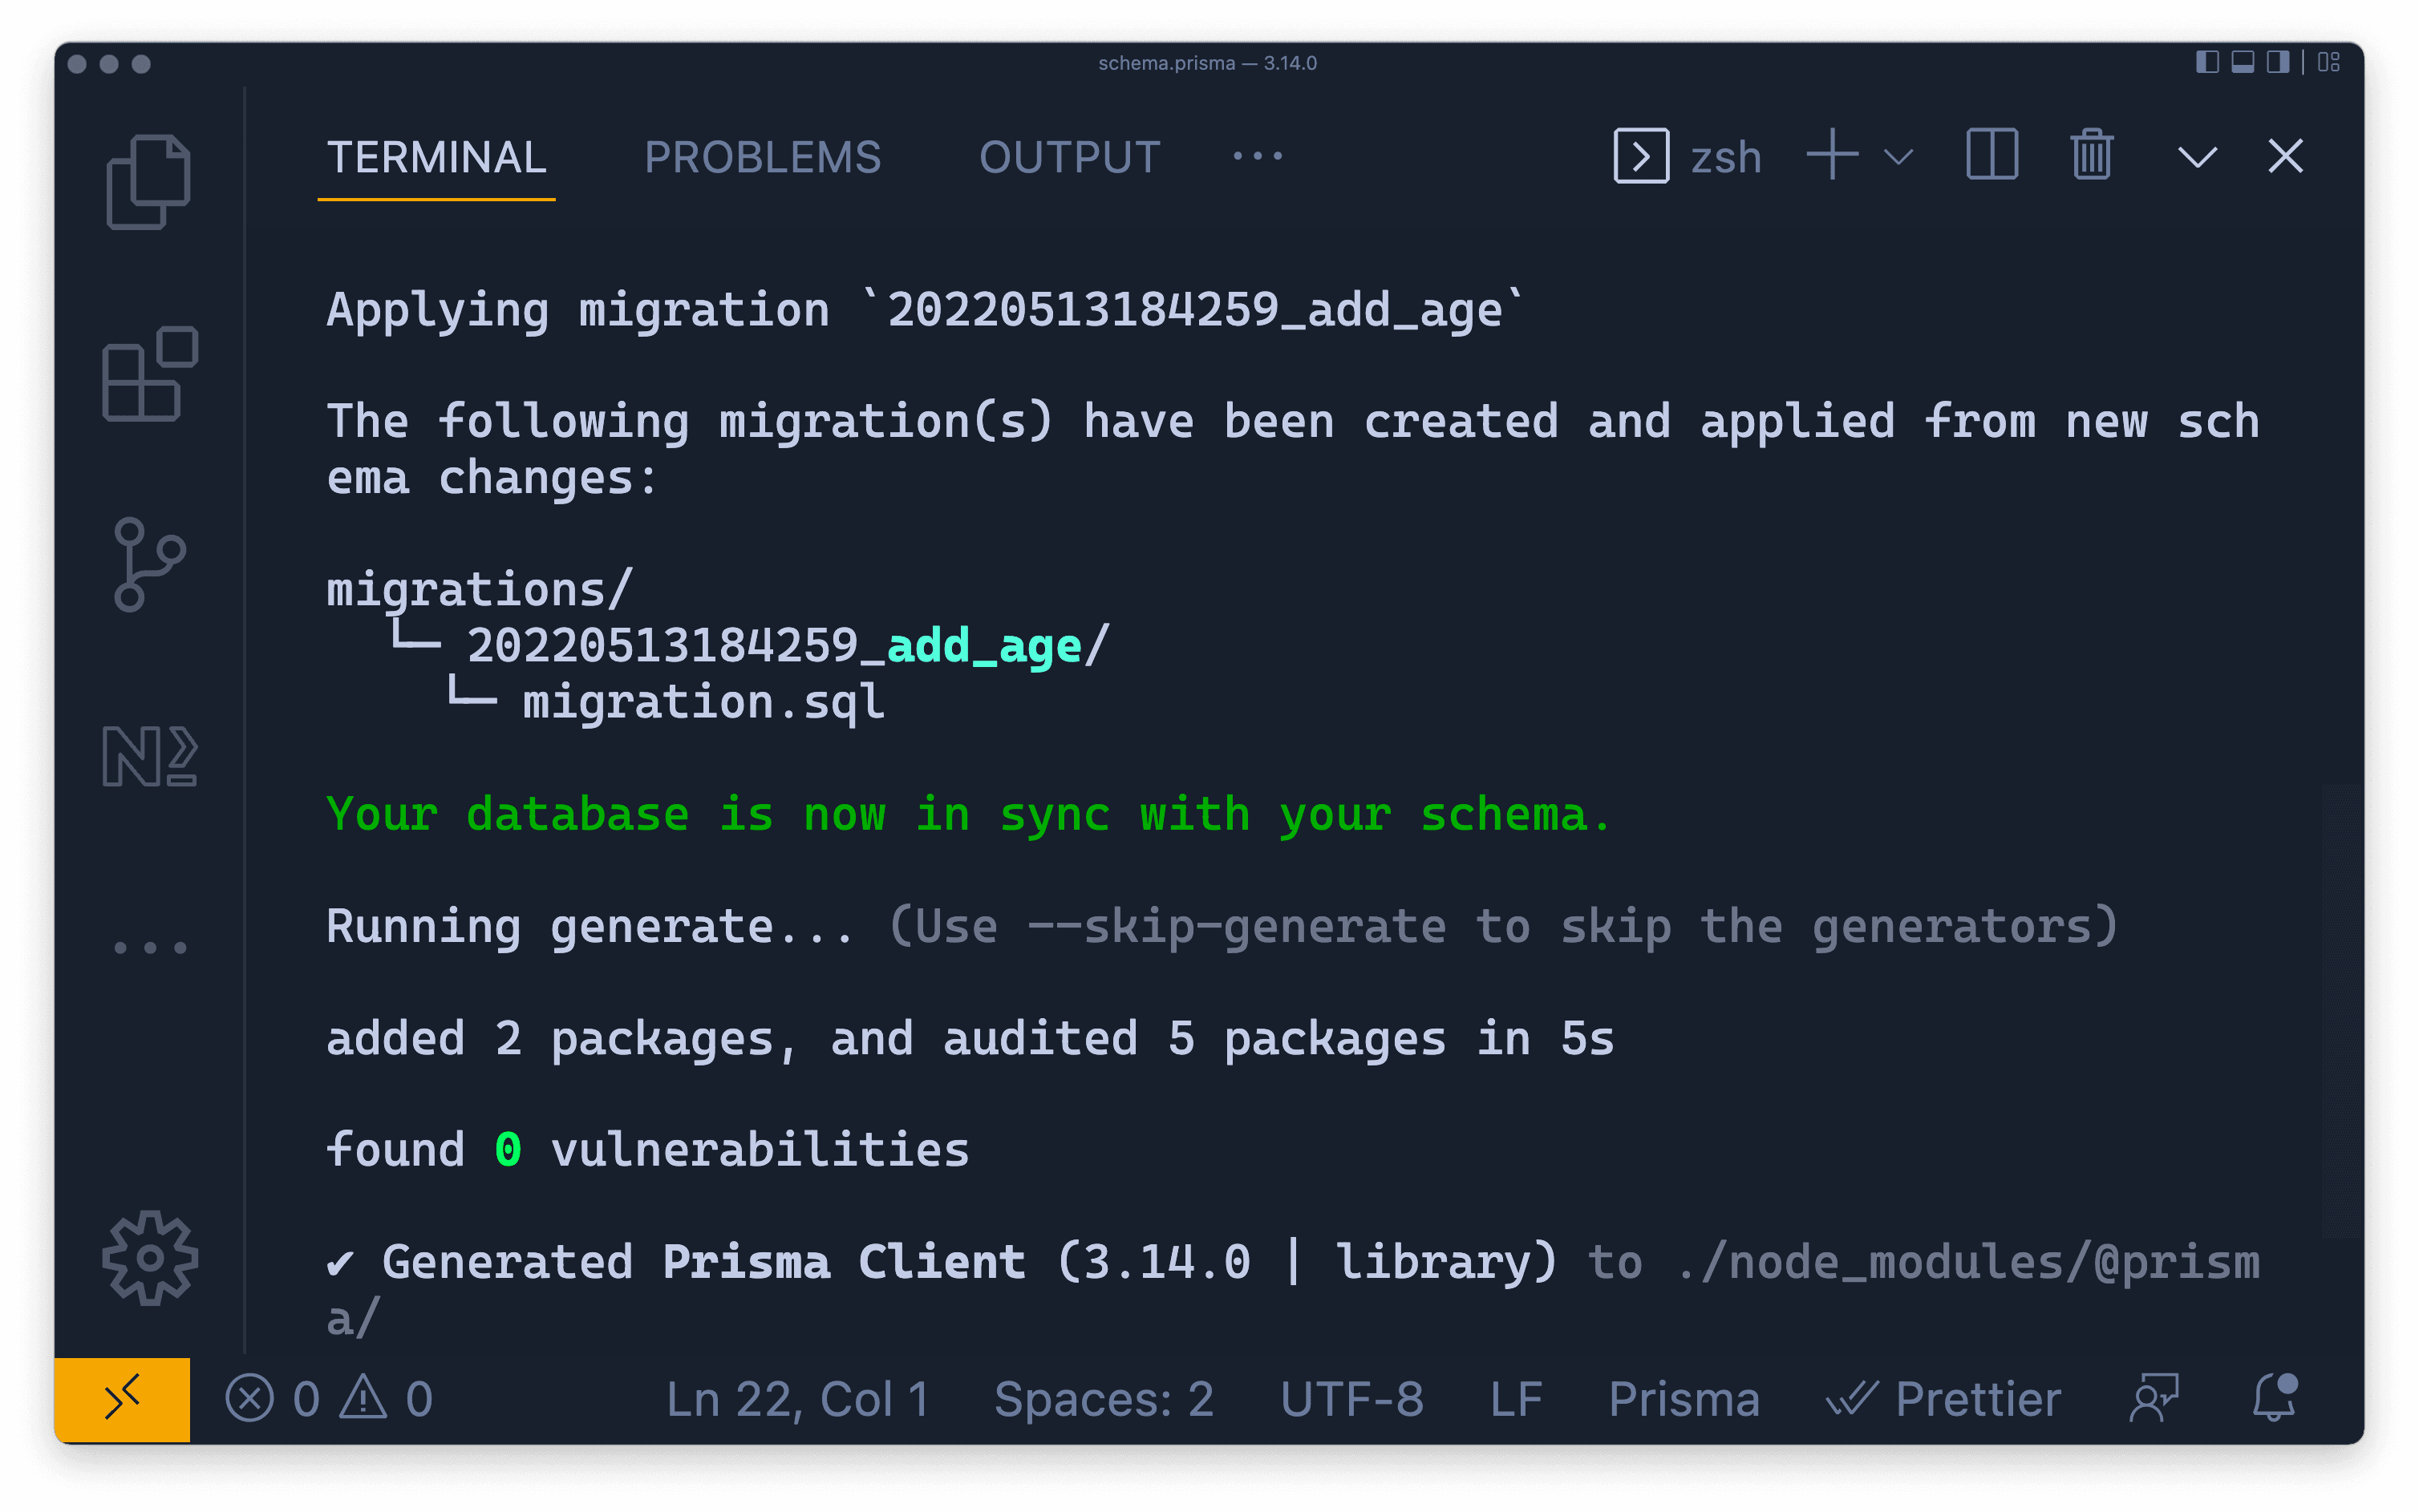Open the Extensions view icon

tap(150, 373)
